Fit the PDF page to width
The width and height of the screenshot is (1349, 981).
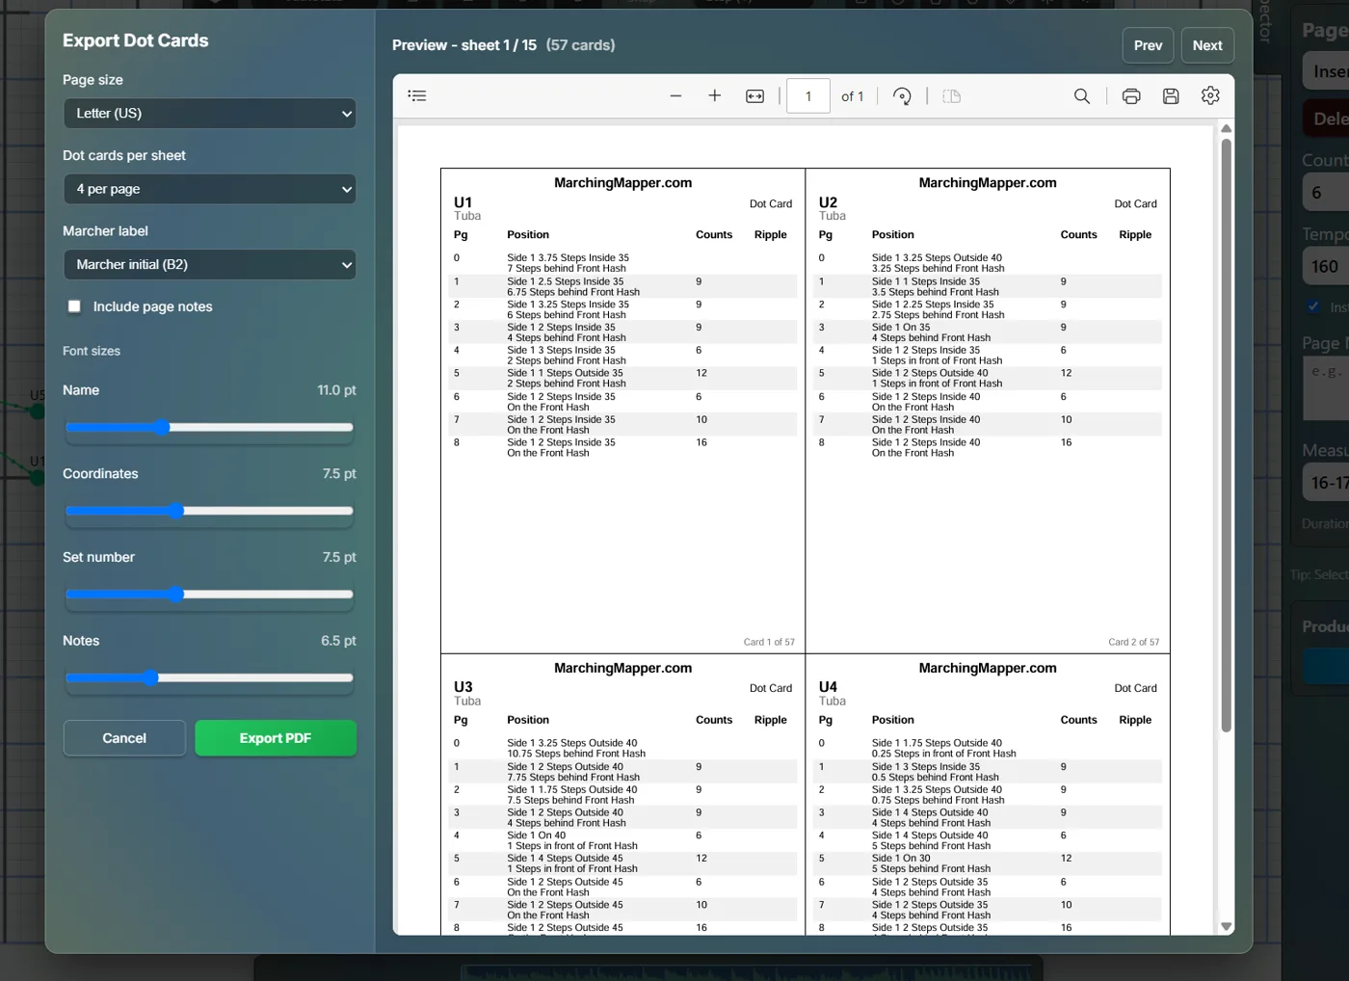click(x=754, y=95)
